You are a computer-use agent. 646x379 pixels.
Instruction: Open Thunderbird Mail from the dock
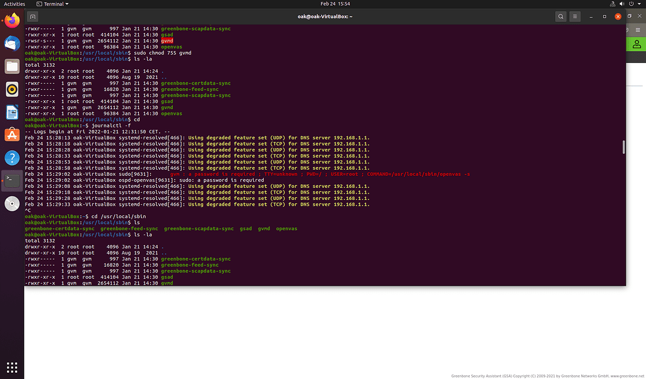[12, 44]
